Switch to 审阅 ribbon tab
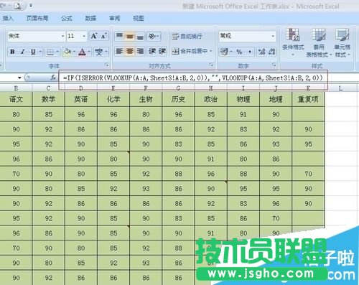359x285 pixels. click(114, 18)
